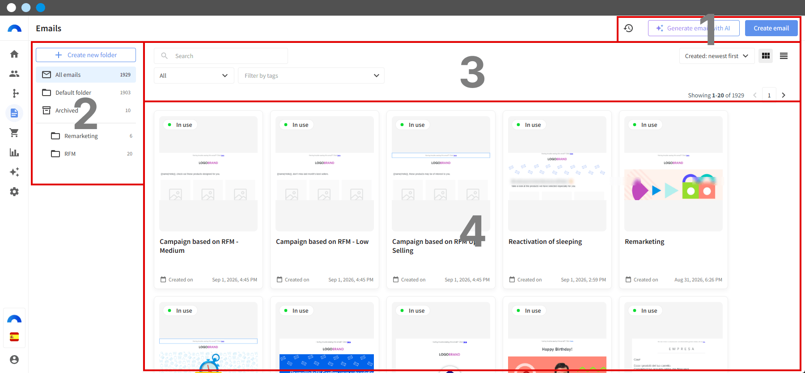Open the Contacts people icon

14,74
